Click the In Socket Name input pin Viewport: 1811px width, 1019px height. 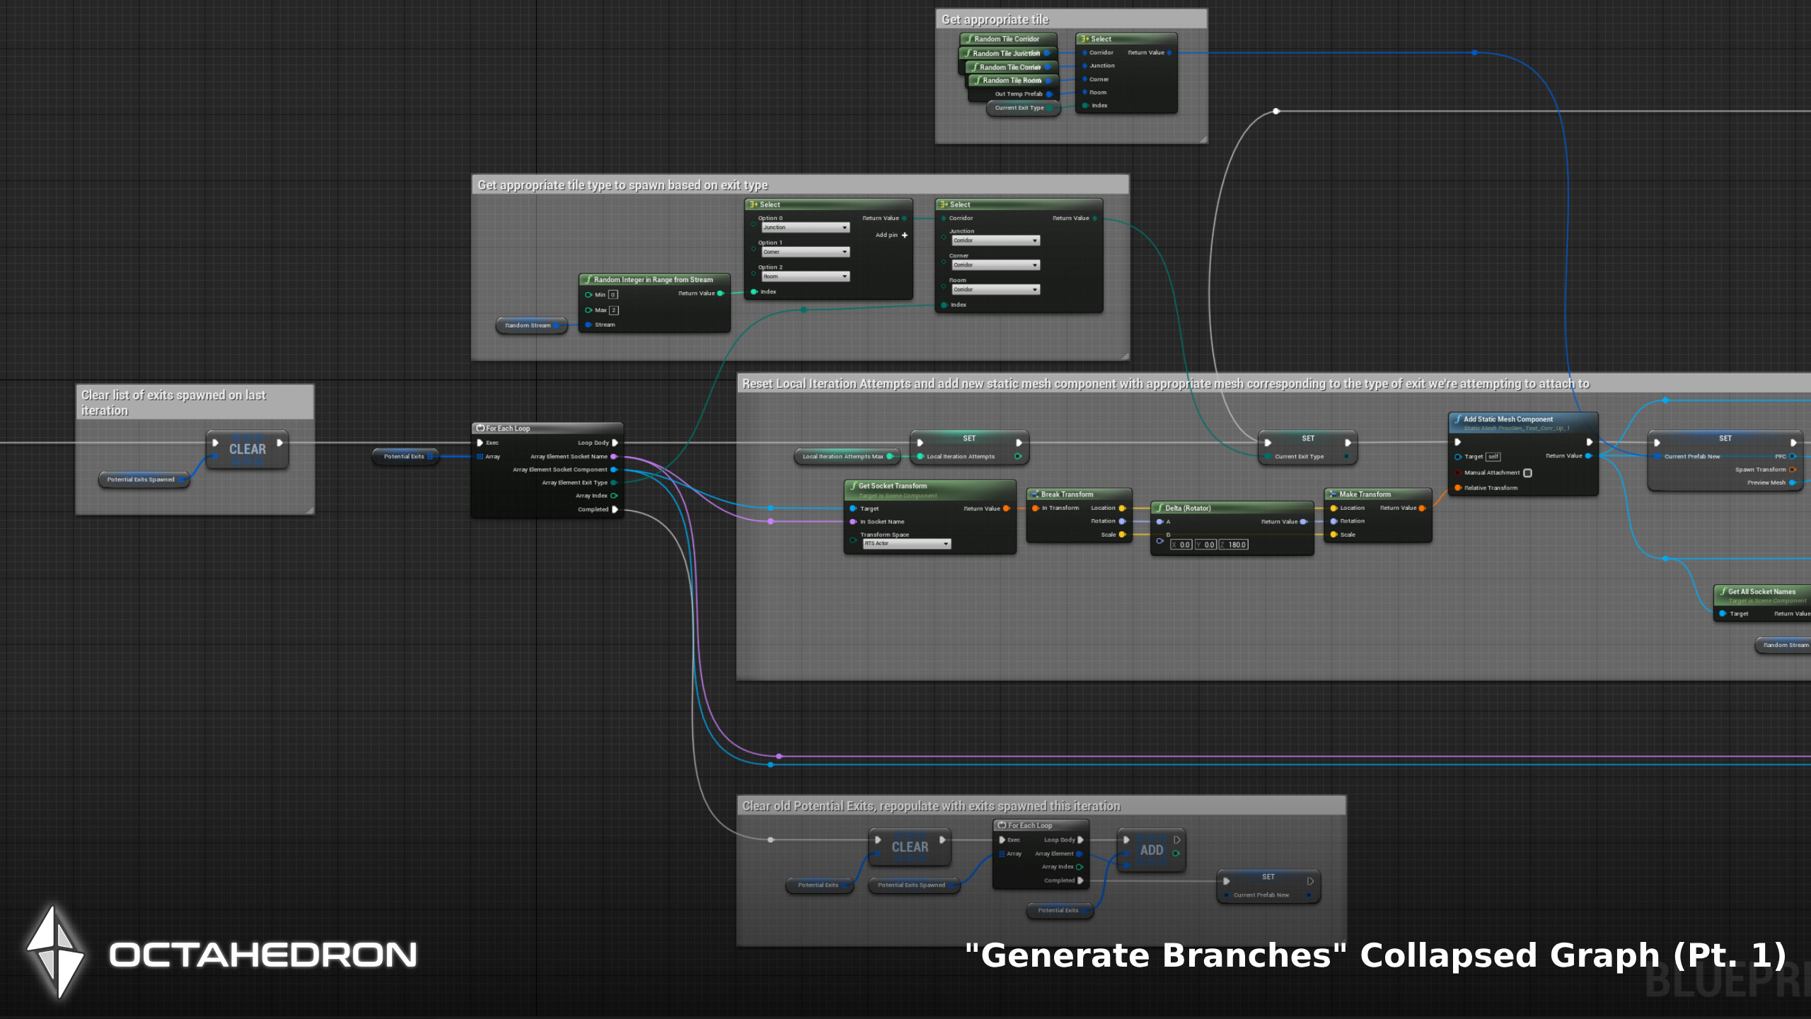tap(853, 522)
